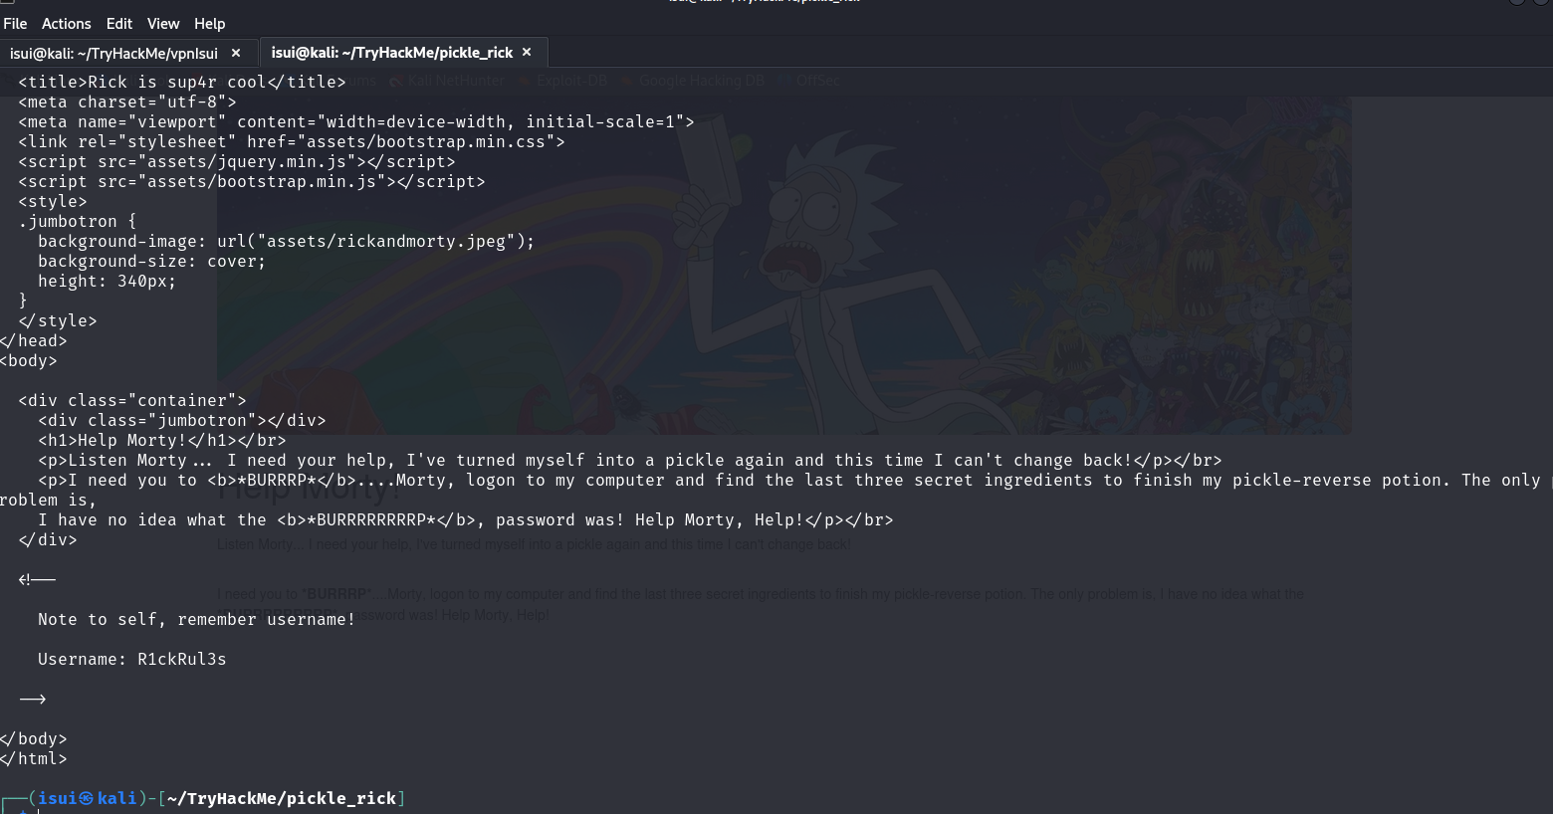Click the HTML comment closing arrow
The width and height of the screenshot is (1553, 814).
click(33, 699)
